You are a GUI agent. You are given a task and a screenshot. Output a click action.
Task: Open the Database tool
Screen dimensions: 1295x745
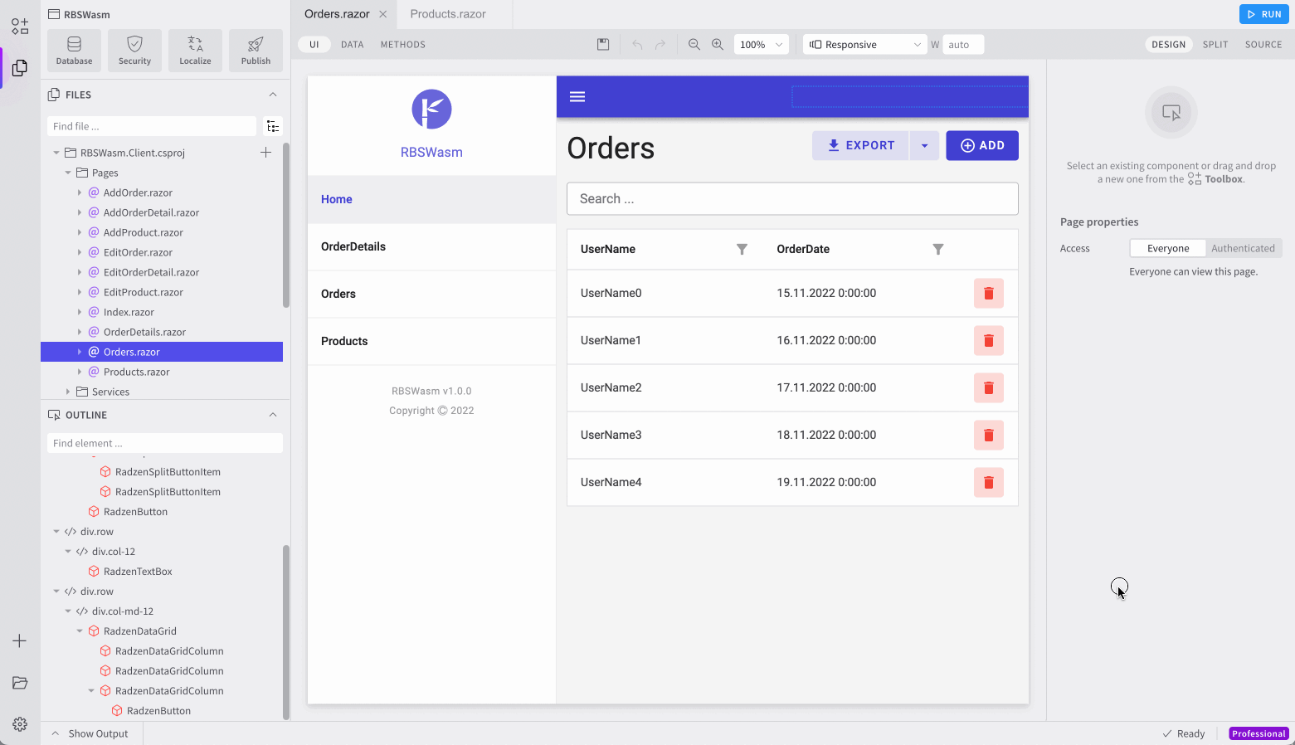(x=74, y=51)
